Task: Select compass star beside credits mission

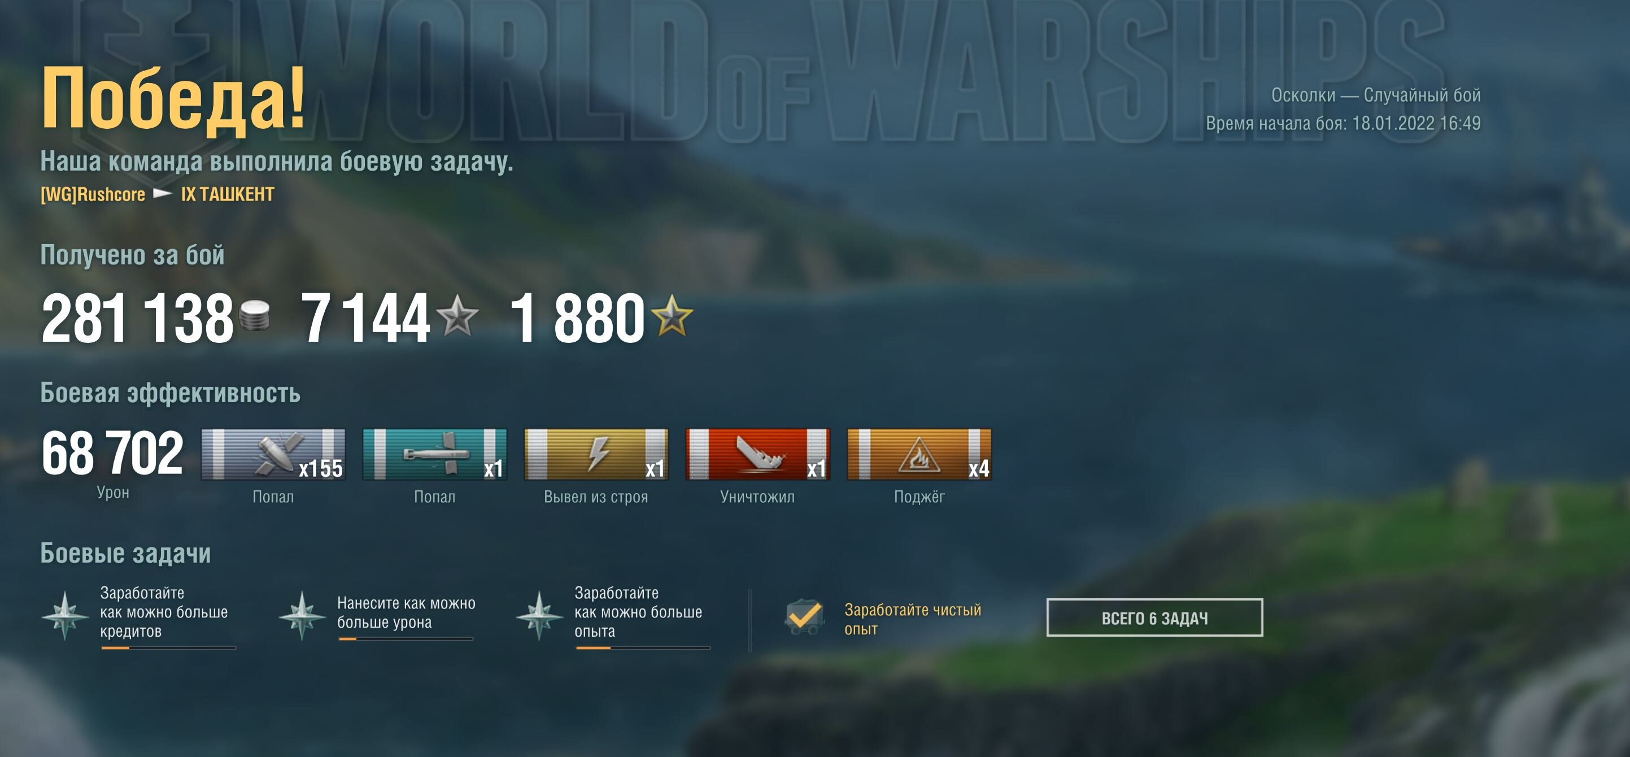Action: click(x=64, y=615)
